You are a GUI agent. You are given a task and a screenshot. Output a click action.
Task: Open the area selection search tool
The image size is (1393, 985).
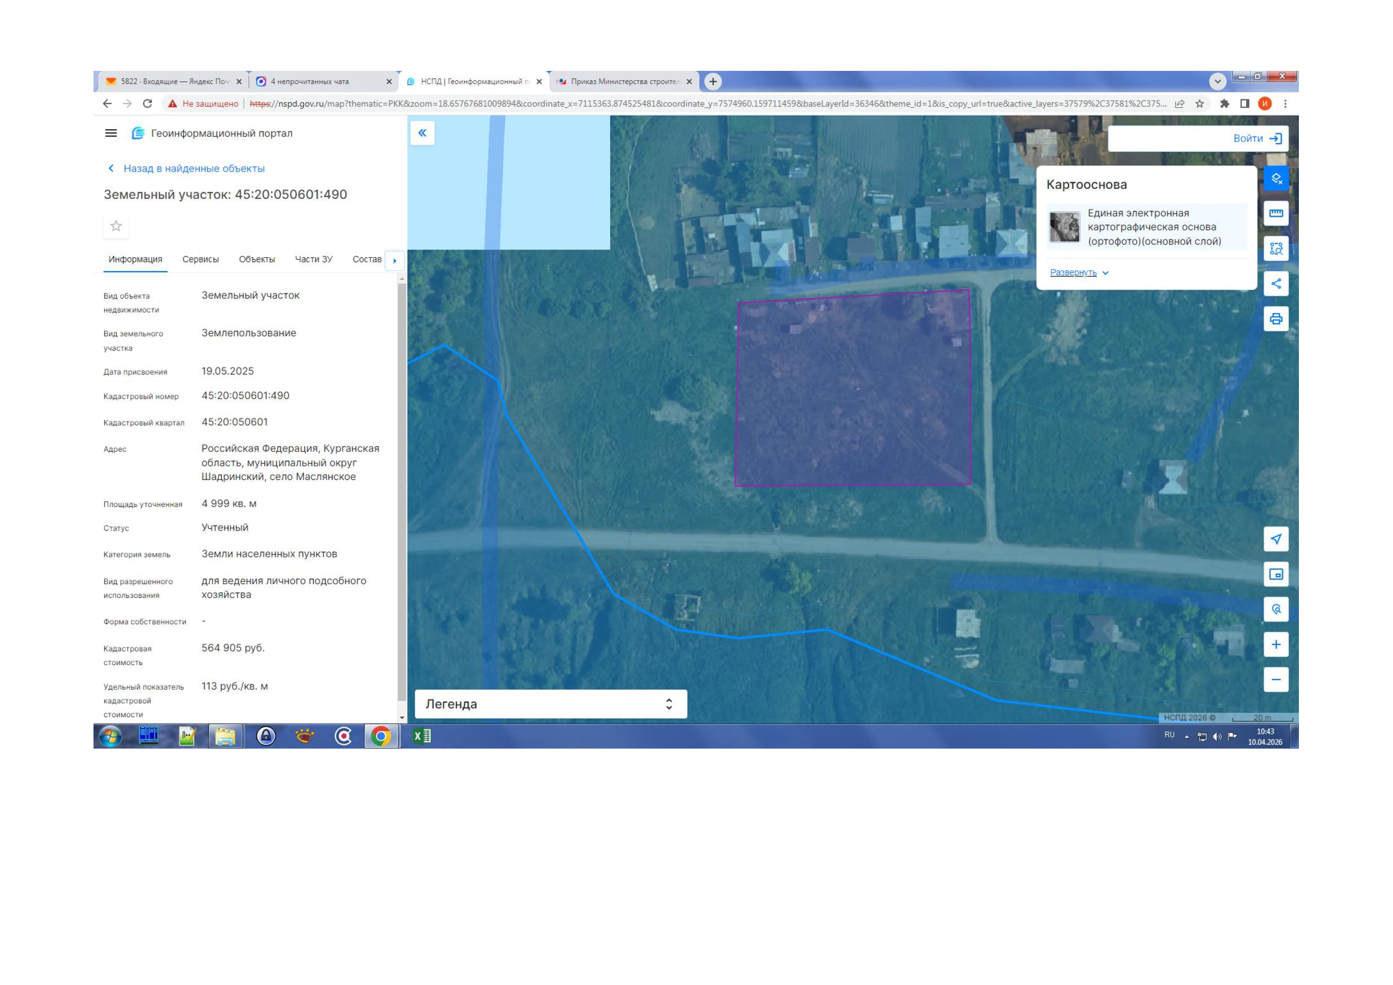coord(1275,249)
